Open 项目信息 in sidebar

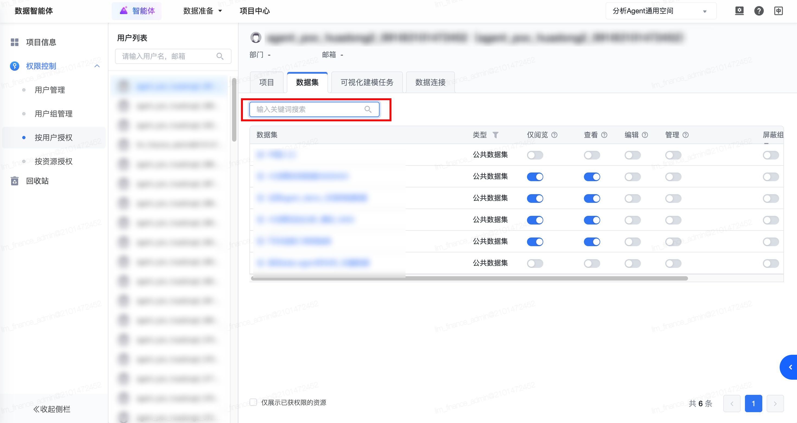41,42
